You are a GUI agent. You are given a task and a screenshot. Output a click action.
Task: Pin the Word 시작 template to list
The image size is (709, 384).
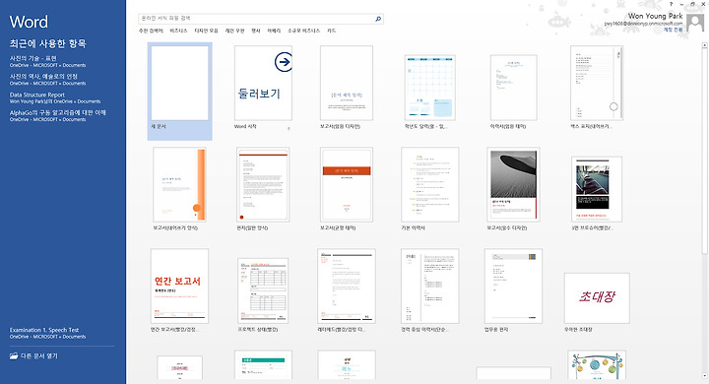(289, 128)
